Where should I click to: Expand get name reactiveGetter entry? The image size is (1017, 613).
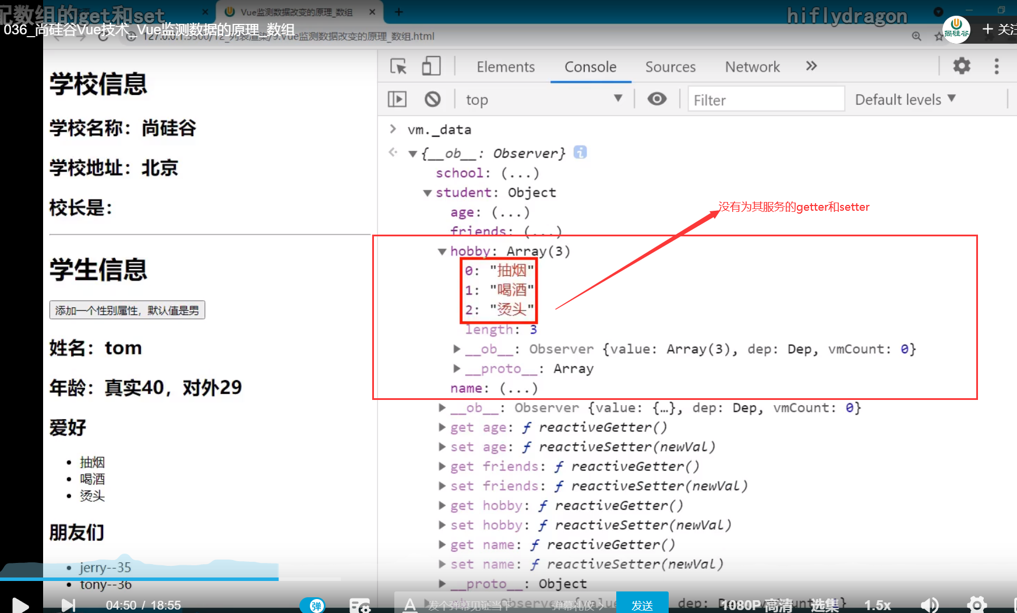tap(442, 544)
